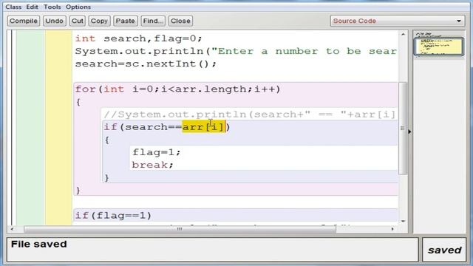Click the vertical scrollbar thumb
473x266 pixels.
403,128
